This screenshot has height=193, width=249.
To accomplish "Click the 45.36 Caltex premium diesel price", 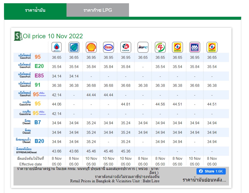I will click(x=125, y=151).
